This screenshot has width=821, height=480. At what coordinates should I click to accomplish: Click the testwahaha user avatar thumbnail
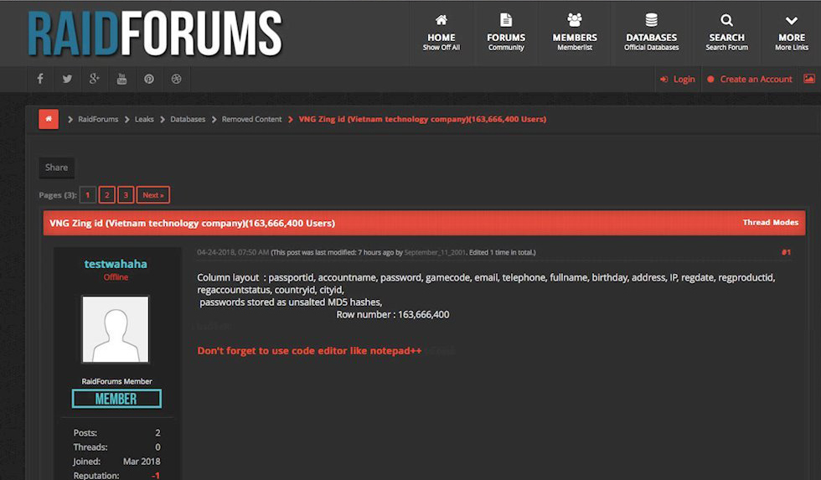(115, 329)
